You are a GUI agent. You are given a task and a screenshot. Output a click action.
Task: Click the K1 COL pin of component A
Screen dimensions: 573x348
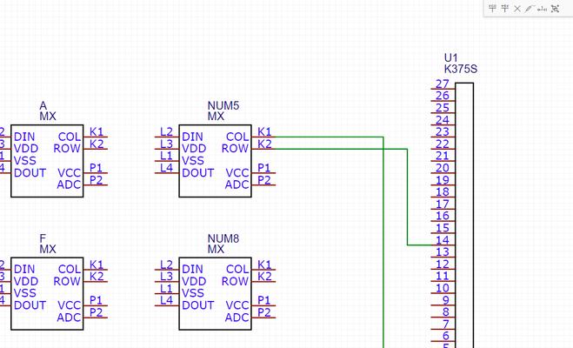96,133
